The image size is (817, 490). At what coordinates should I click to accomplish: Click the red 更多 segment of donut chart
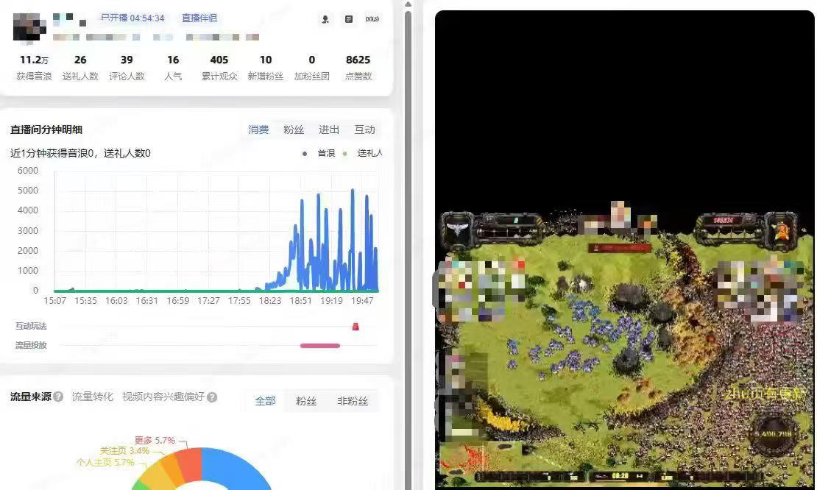[x=190, y=464]
